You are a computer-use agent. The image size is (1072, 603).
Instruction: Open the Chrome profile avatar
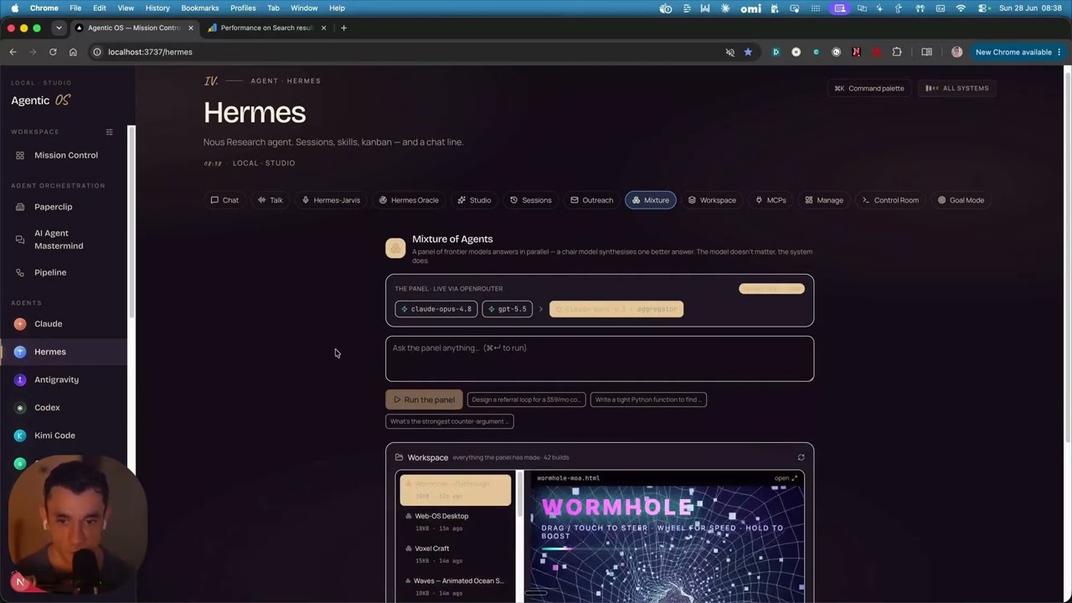point(957,52)
